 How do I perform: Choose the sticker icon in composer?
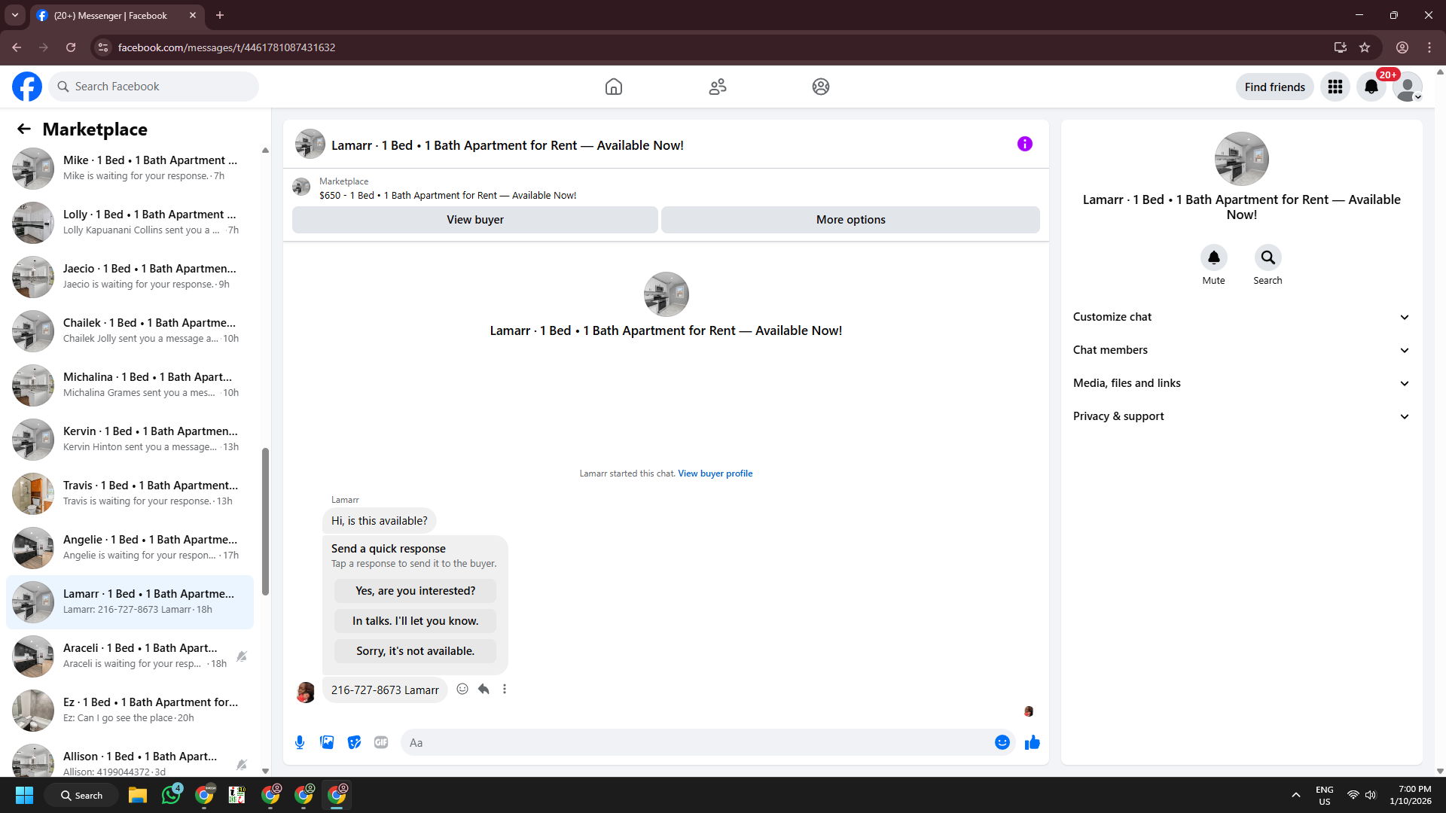pyautogui.click(x=354, y=742)
